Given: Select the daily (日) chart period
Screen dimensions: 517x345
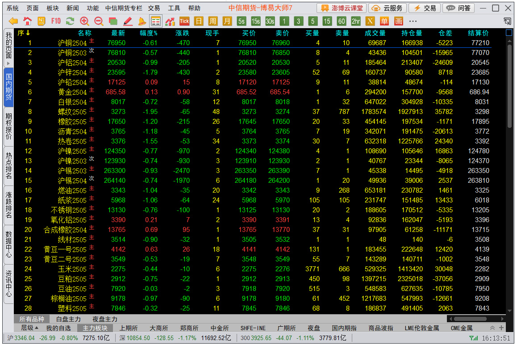Looking at the screenshot, I should pos(199,21).
